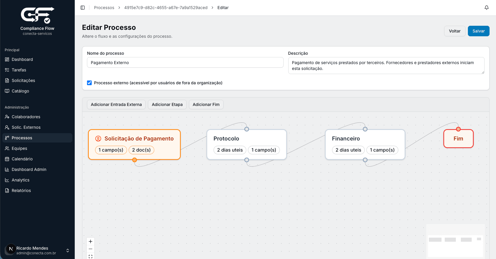496x259 pixels.
Task: Zoom out the flow canvas
Action: pyautogui.click(x=91, y=249)
